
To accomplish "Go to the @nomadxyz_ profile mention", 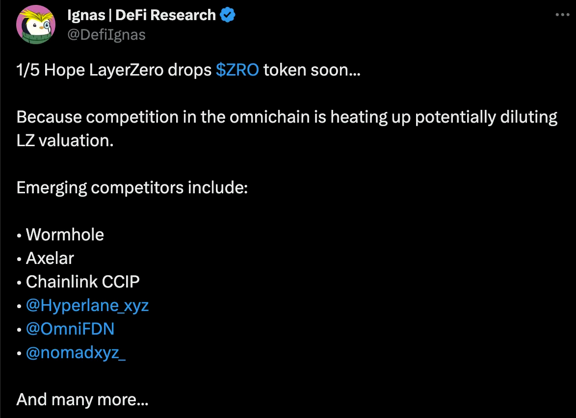I will point(76,353).
